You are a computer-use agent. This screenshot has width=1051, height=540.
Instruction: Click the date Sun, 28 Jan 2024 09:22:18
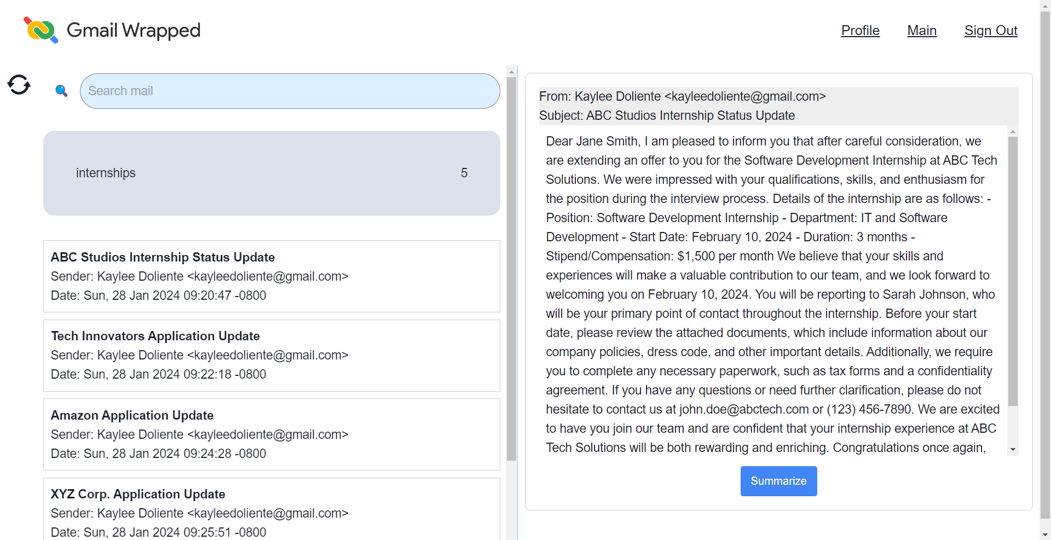pos(158,374)
